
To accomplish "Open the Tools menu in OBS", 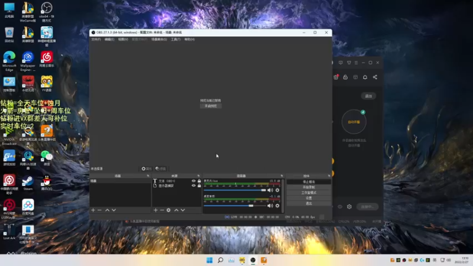I will click(176, 39).
